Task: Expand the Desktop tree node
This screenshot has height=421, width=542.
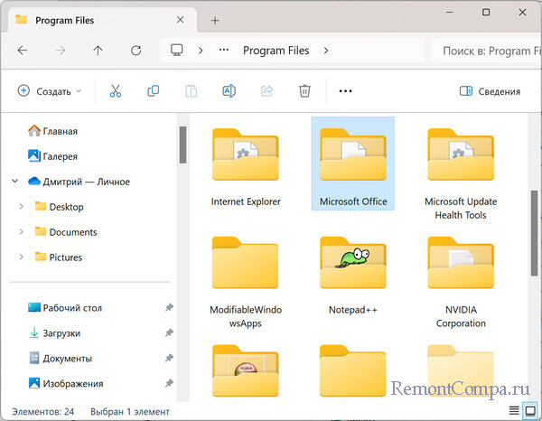Action: tap(21, 206)
